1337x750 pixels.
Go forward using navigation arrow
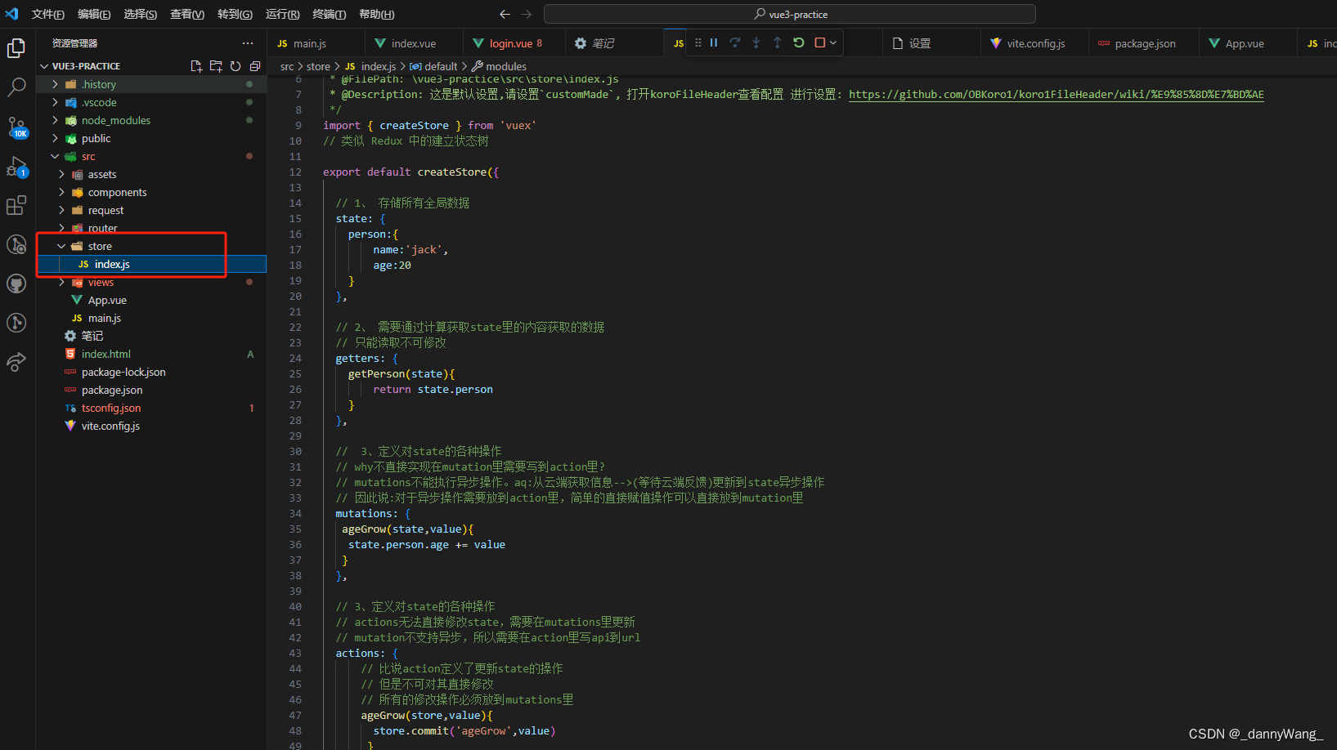click(526, 14)
